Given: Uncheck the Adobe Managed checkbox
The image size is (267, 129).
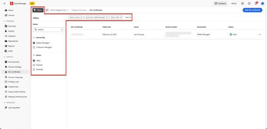Looking at the screenshot, I should [34, 43].
